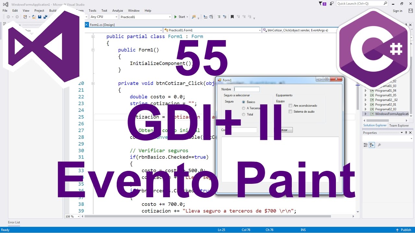This screenshot has width=415, height=233.
Task: Click the Open File folder icon
Action: (x=34, y=17)
